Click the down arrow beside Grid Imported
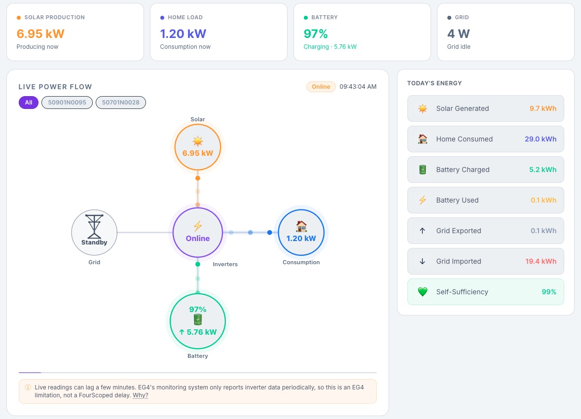Viewport: 581px width, 419px height. click(x=422, y=261)
